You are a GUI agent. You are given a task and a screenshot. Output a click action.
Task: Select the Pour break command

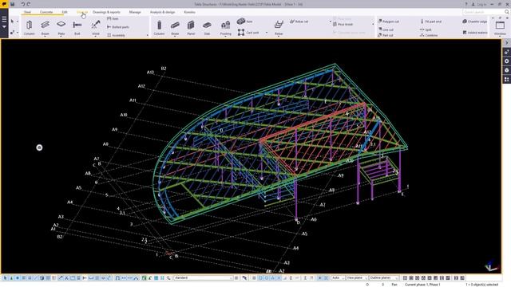click(343, 25)
